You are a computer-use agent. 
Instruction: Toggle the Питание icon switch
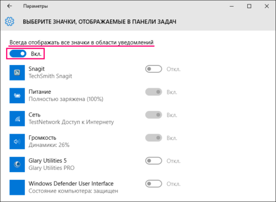[153, 92]
